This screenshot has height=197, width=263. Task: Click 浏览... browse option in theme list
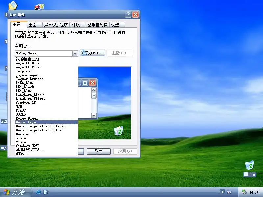pos(47,154)
